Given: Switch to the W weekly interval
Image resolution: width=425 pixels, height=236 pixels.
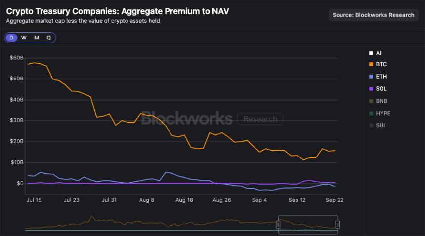Looking at the screenshot, I should [x=24, y=38].
